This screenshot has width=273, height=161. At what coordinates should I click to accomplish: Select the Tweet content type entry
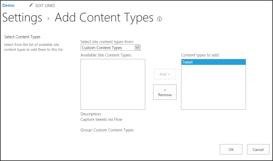pos(213,62)
